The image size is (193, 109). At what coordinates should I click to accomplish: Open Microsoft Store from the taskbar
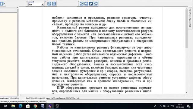tap(28, 106)
